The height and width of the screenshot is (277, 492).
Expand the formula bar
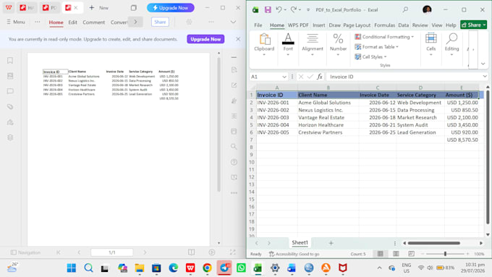click(485, 77)
